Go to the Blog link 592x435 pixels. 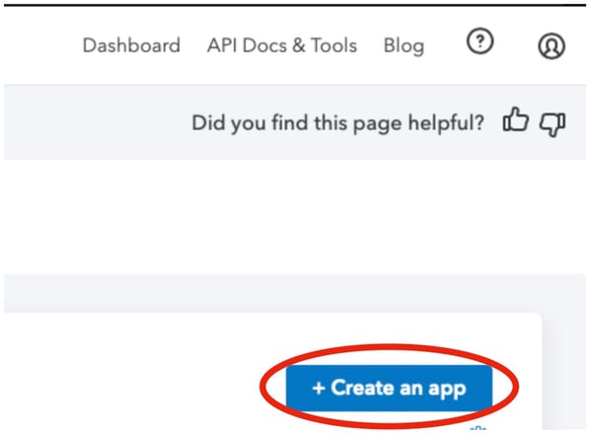[x=404, y=46]
